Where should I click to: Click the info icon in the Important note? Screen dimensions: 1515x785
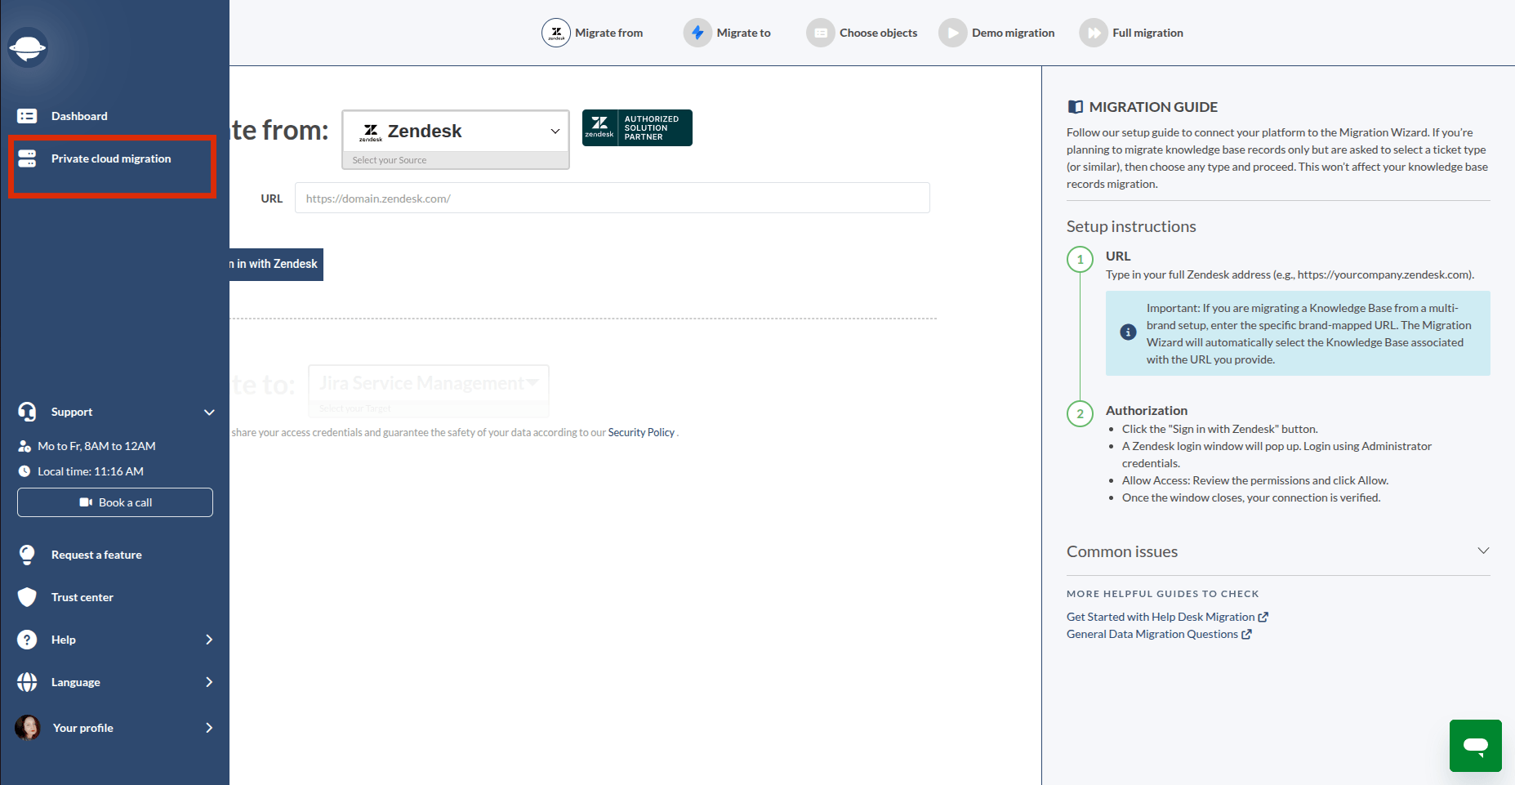[1128, 332]
